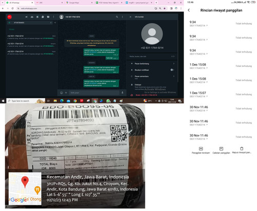Open the Windows notification center
This screenshot has width=257, height=211.
tap(180, 101)
